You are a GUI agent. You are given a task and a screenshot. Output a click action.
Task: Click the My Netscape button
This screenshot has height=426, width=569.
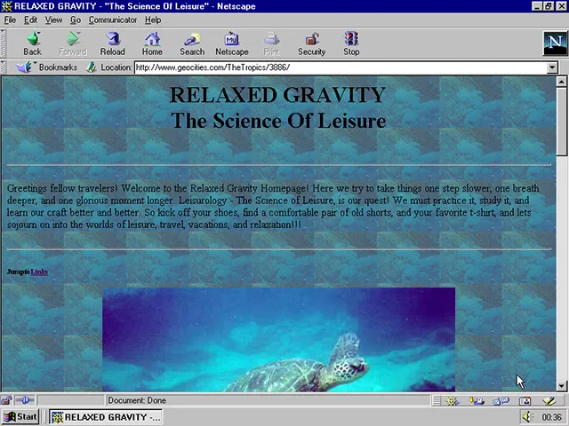click(x=232, y=43)
